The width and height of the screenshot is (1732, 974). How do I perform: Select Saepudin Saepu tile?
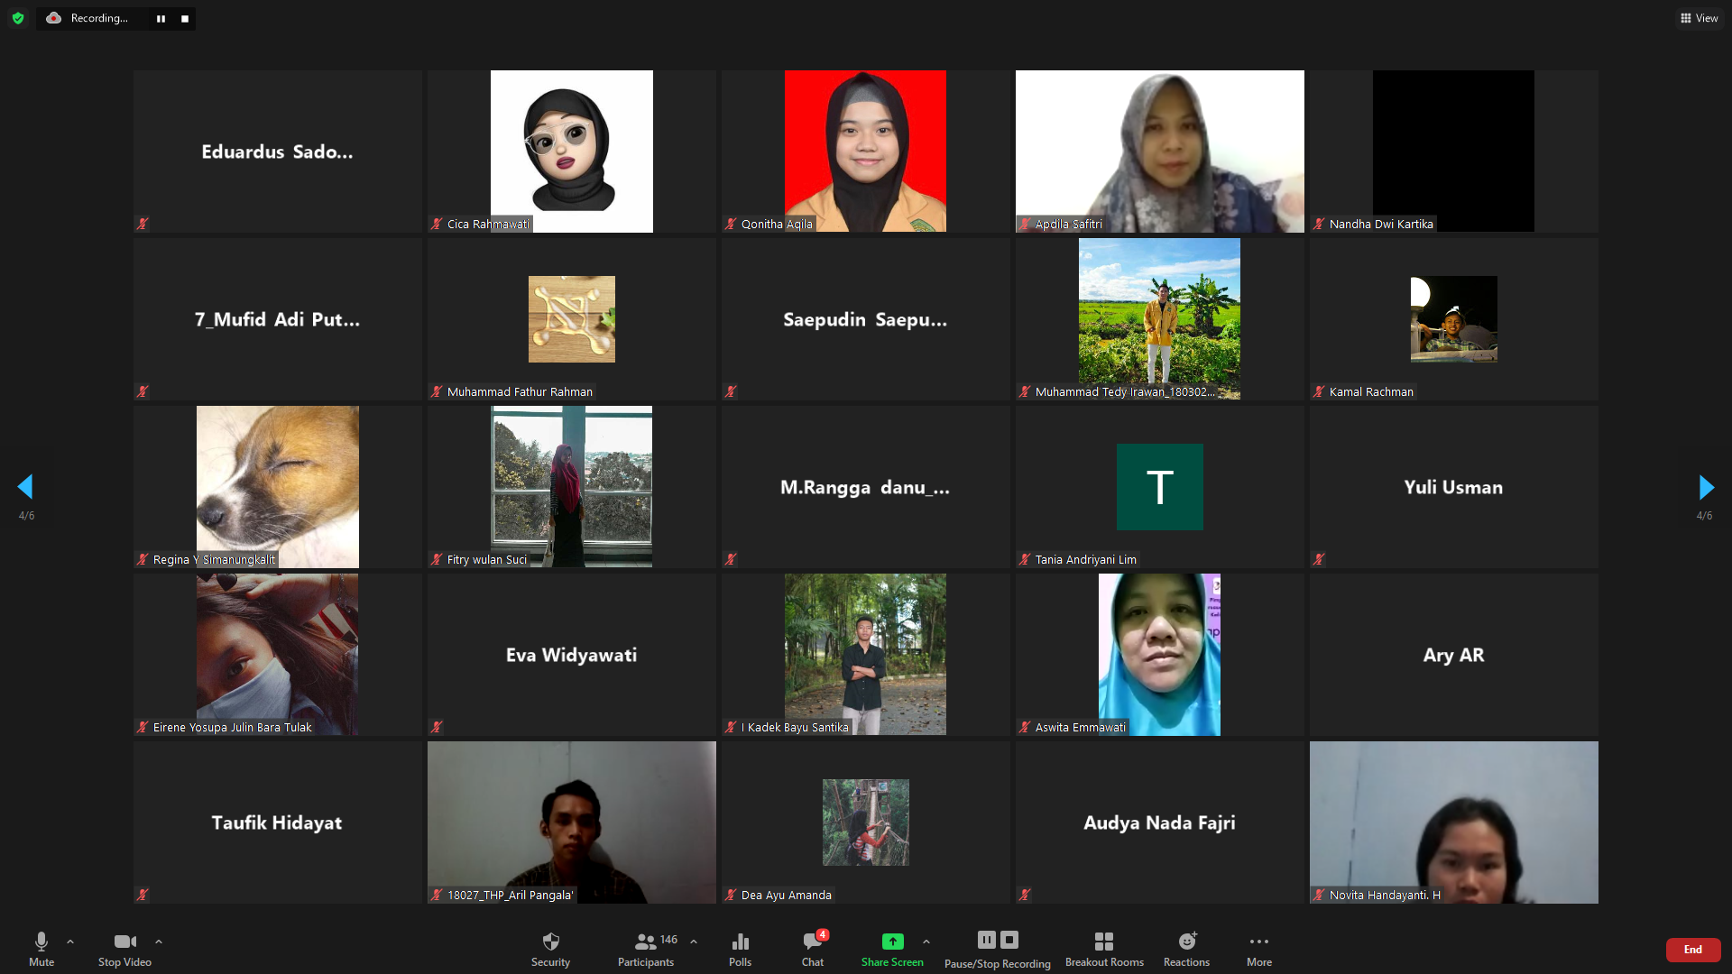pos(866,319)
